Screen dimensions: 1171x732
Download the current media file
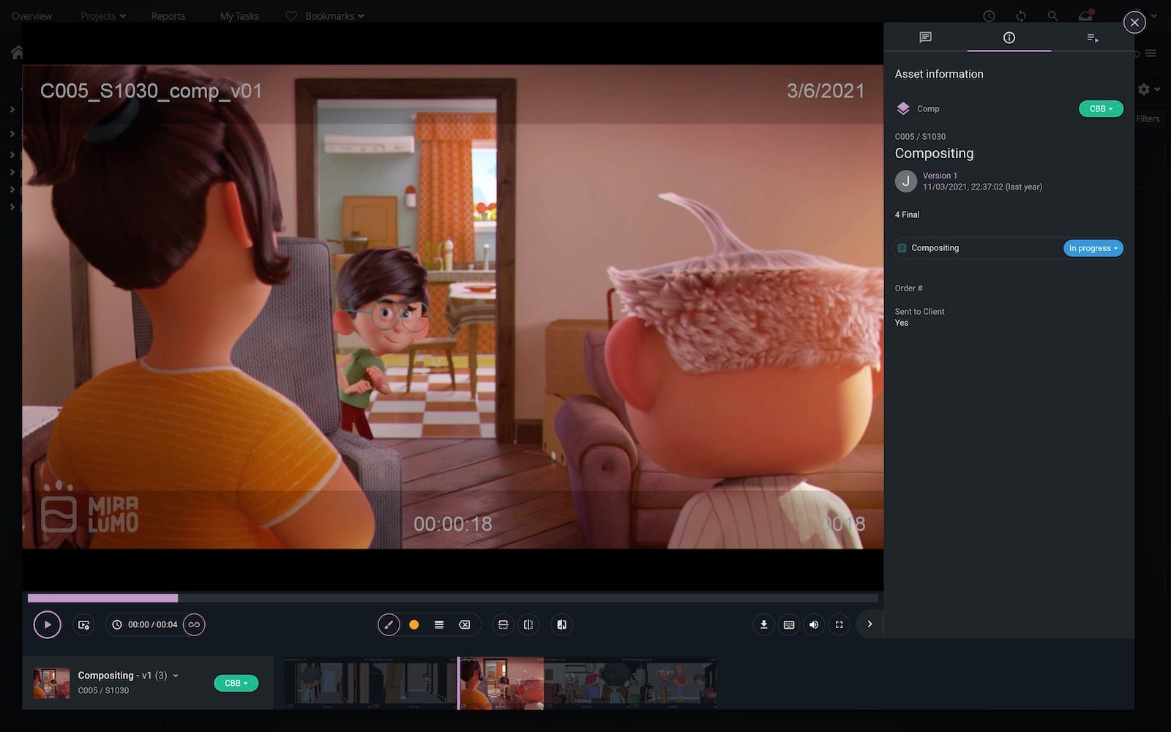pyautogui.click(x=763, y=624)
